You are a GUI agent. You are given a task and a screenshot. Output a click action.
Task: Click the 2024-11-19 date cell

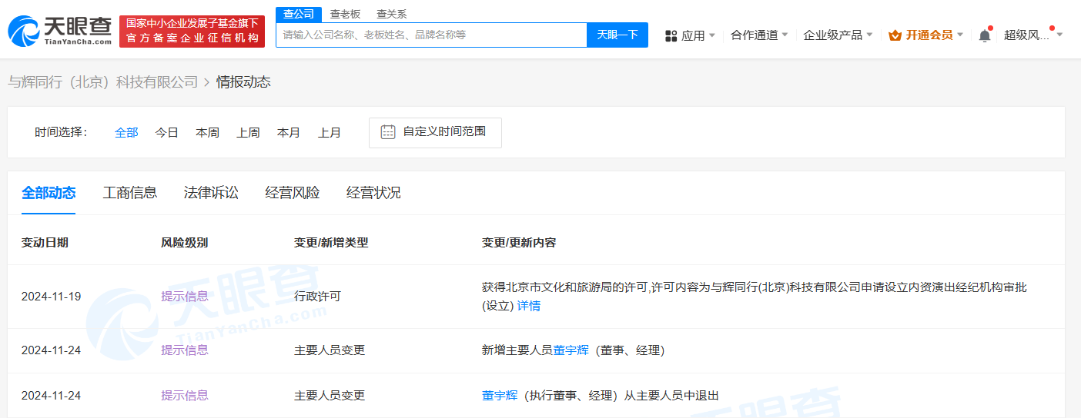click(51, 297)
